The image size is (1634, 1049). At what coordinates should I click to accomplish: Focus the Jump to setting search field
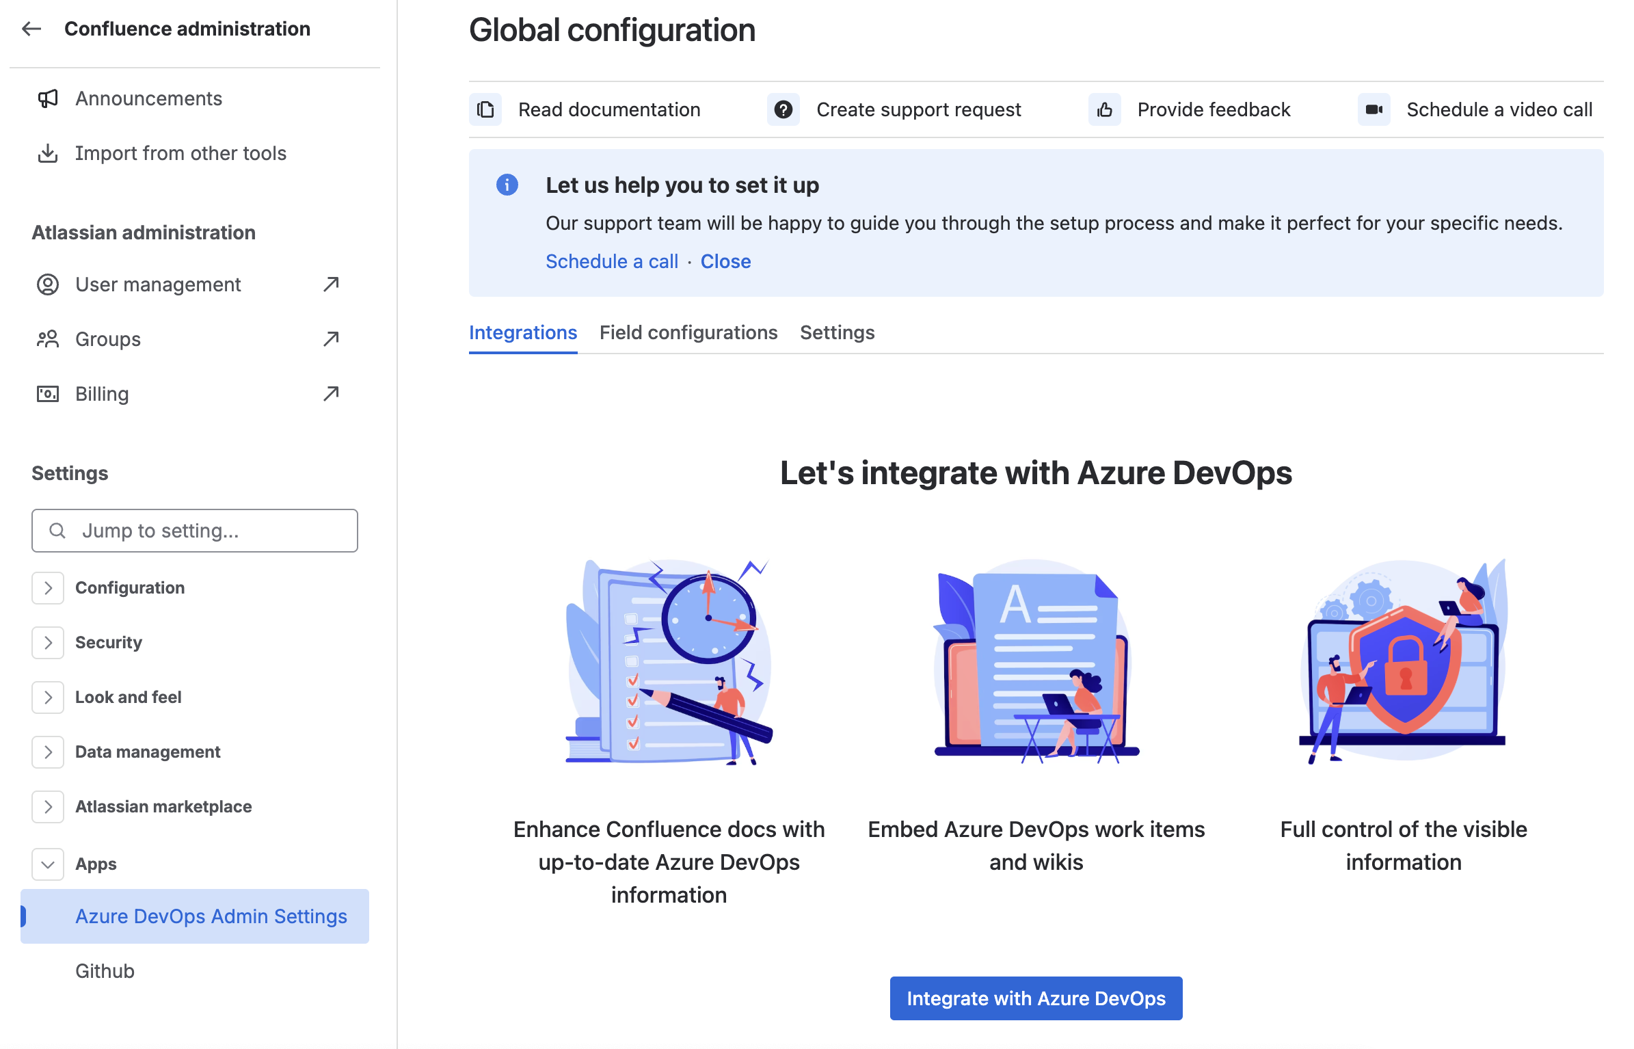click(x=195, y=531)
